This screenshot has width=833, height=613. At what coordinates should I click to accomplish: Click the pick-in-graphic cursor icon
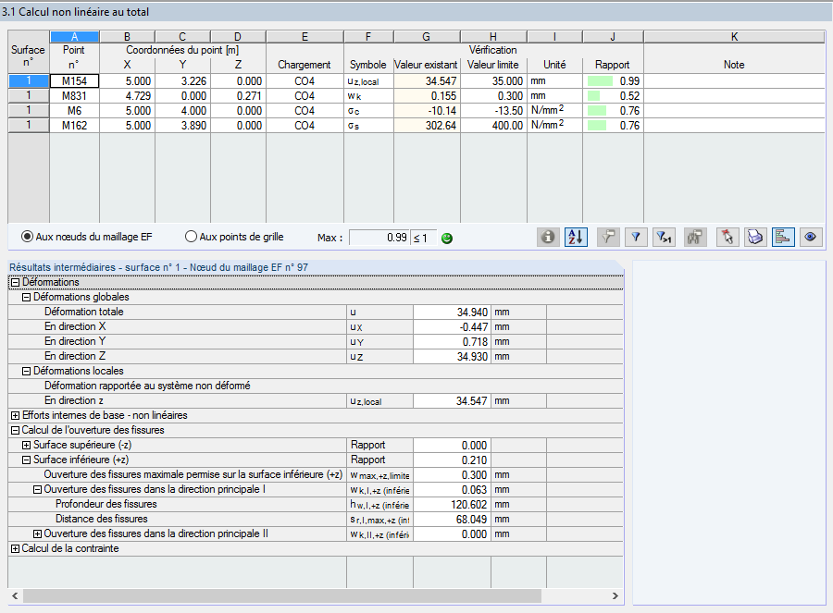click(x=727, y=238)
